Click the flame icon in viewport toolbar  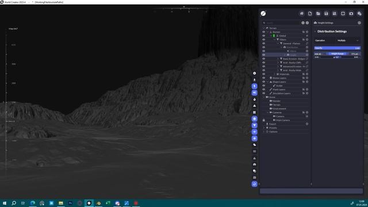(254, 99)
